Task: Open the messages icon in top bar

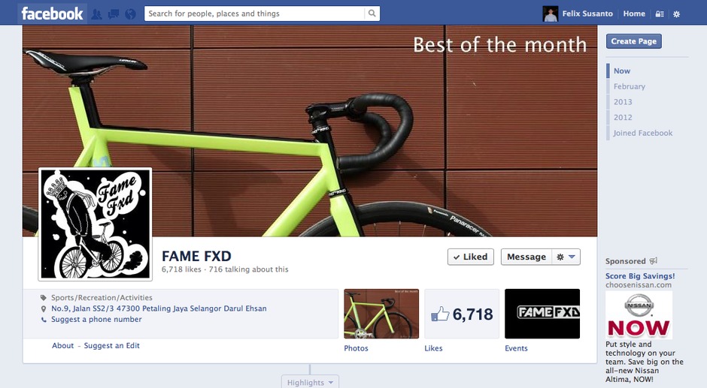Action: tap(113, 14)
